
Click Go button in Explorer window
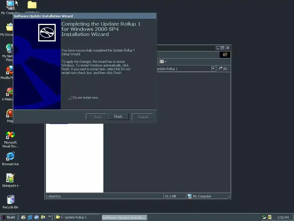(223, 68)
